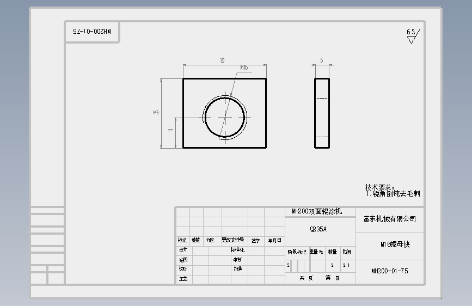The image size is (472, 306).
Task: Click the 标记 header cell
Action: point(182,240)
